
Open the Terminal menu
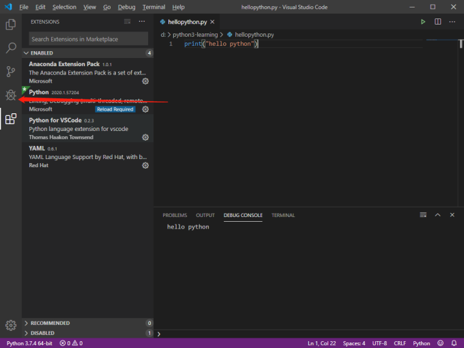pyautogui.click(x=154, y=7)
